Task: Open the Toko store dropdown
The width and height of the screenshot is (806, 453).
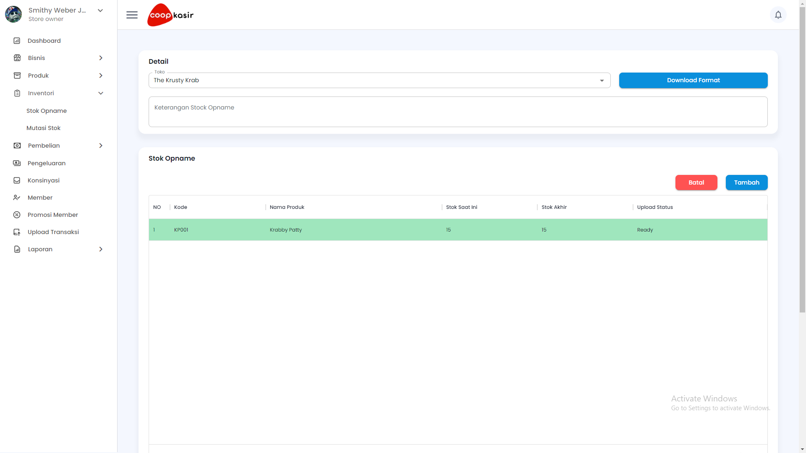Action: pyautogui.click(x=602, y=80)
